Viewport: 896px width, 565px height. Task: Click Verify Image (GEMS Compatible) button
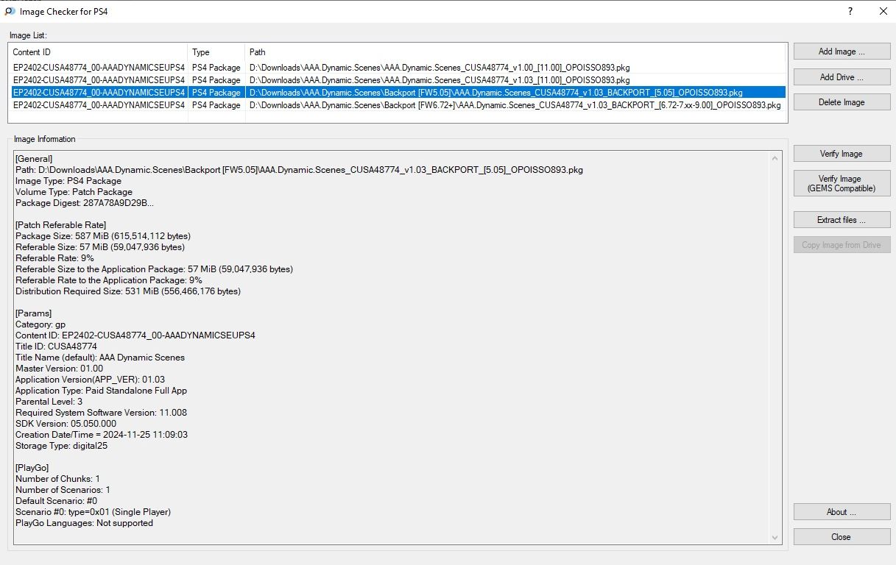coord(842,183)
